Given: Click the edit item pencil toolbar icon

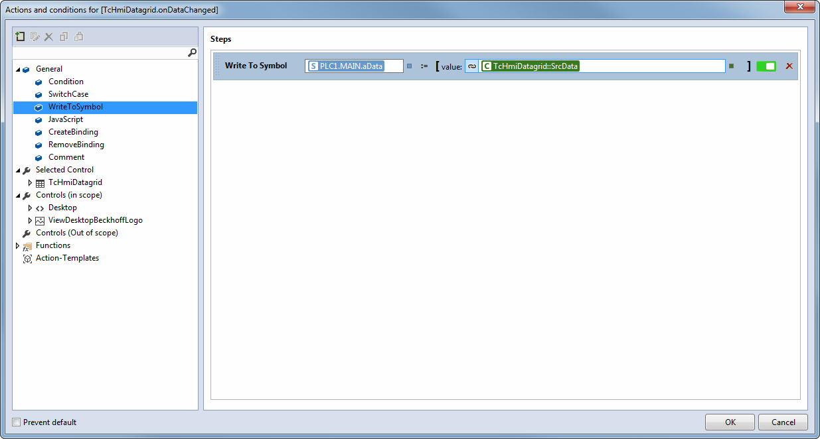Looking at the screenshot, I should [x=35, y=36].
